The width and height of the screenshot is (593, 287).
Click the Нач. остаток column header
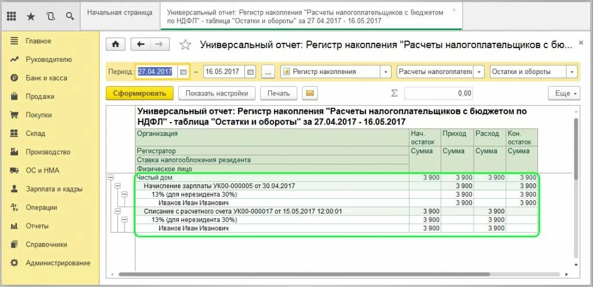click(425, 138)
